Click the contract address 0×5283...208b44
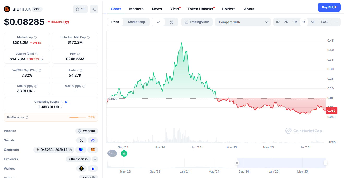Image resolution: width=344 pixels, height=178 pixels. pyautogui.click(x=54, y=150)
